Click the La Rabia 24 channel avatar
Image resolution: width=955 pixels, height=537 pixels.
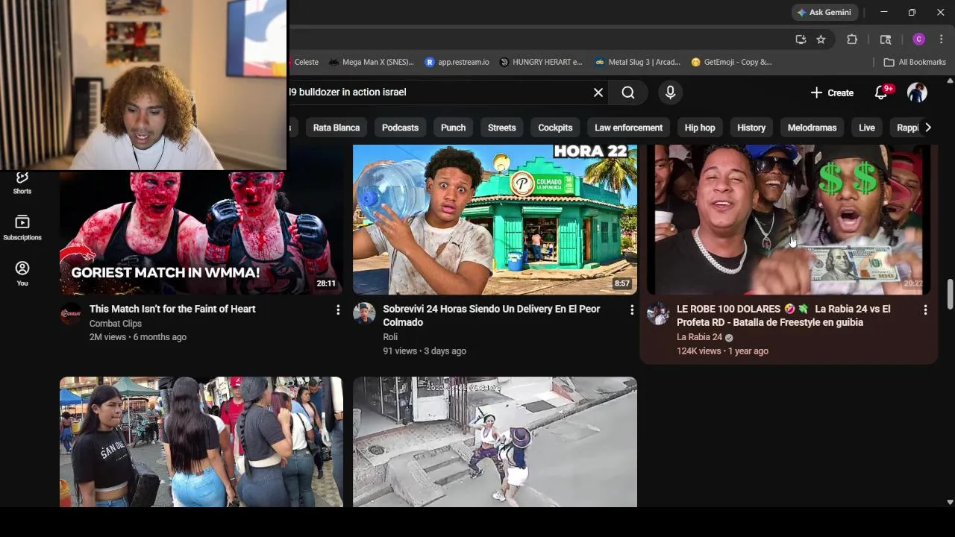click(658, 314)
